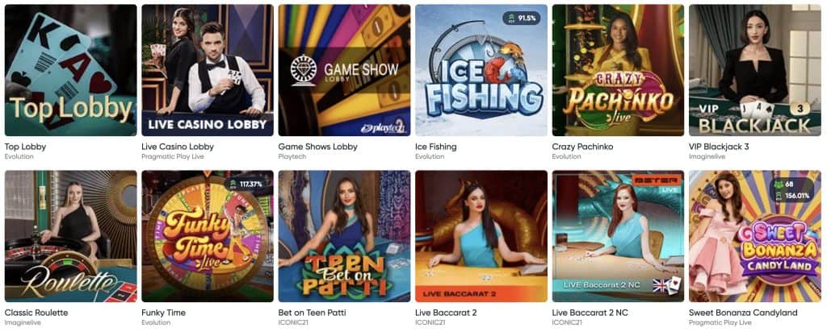Open the Live Casino Lobby thumbnail
Image resolution: width=827 pixels, height=332 pixels.
(208, 70)
